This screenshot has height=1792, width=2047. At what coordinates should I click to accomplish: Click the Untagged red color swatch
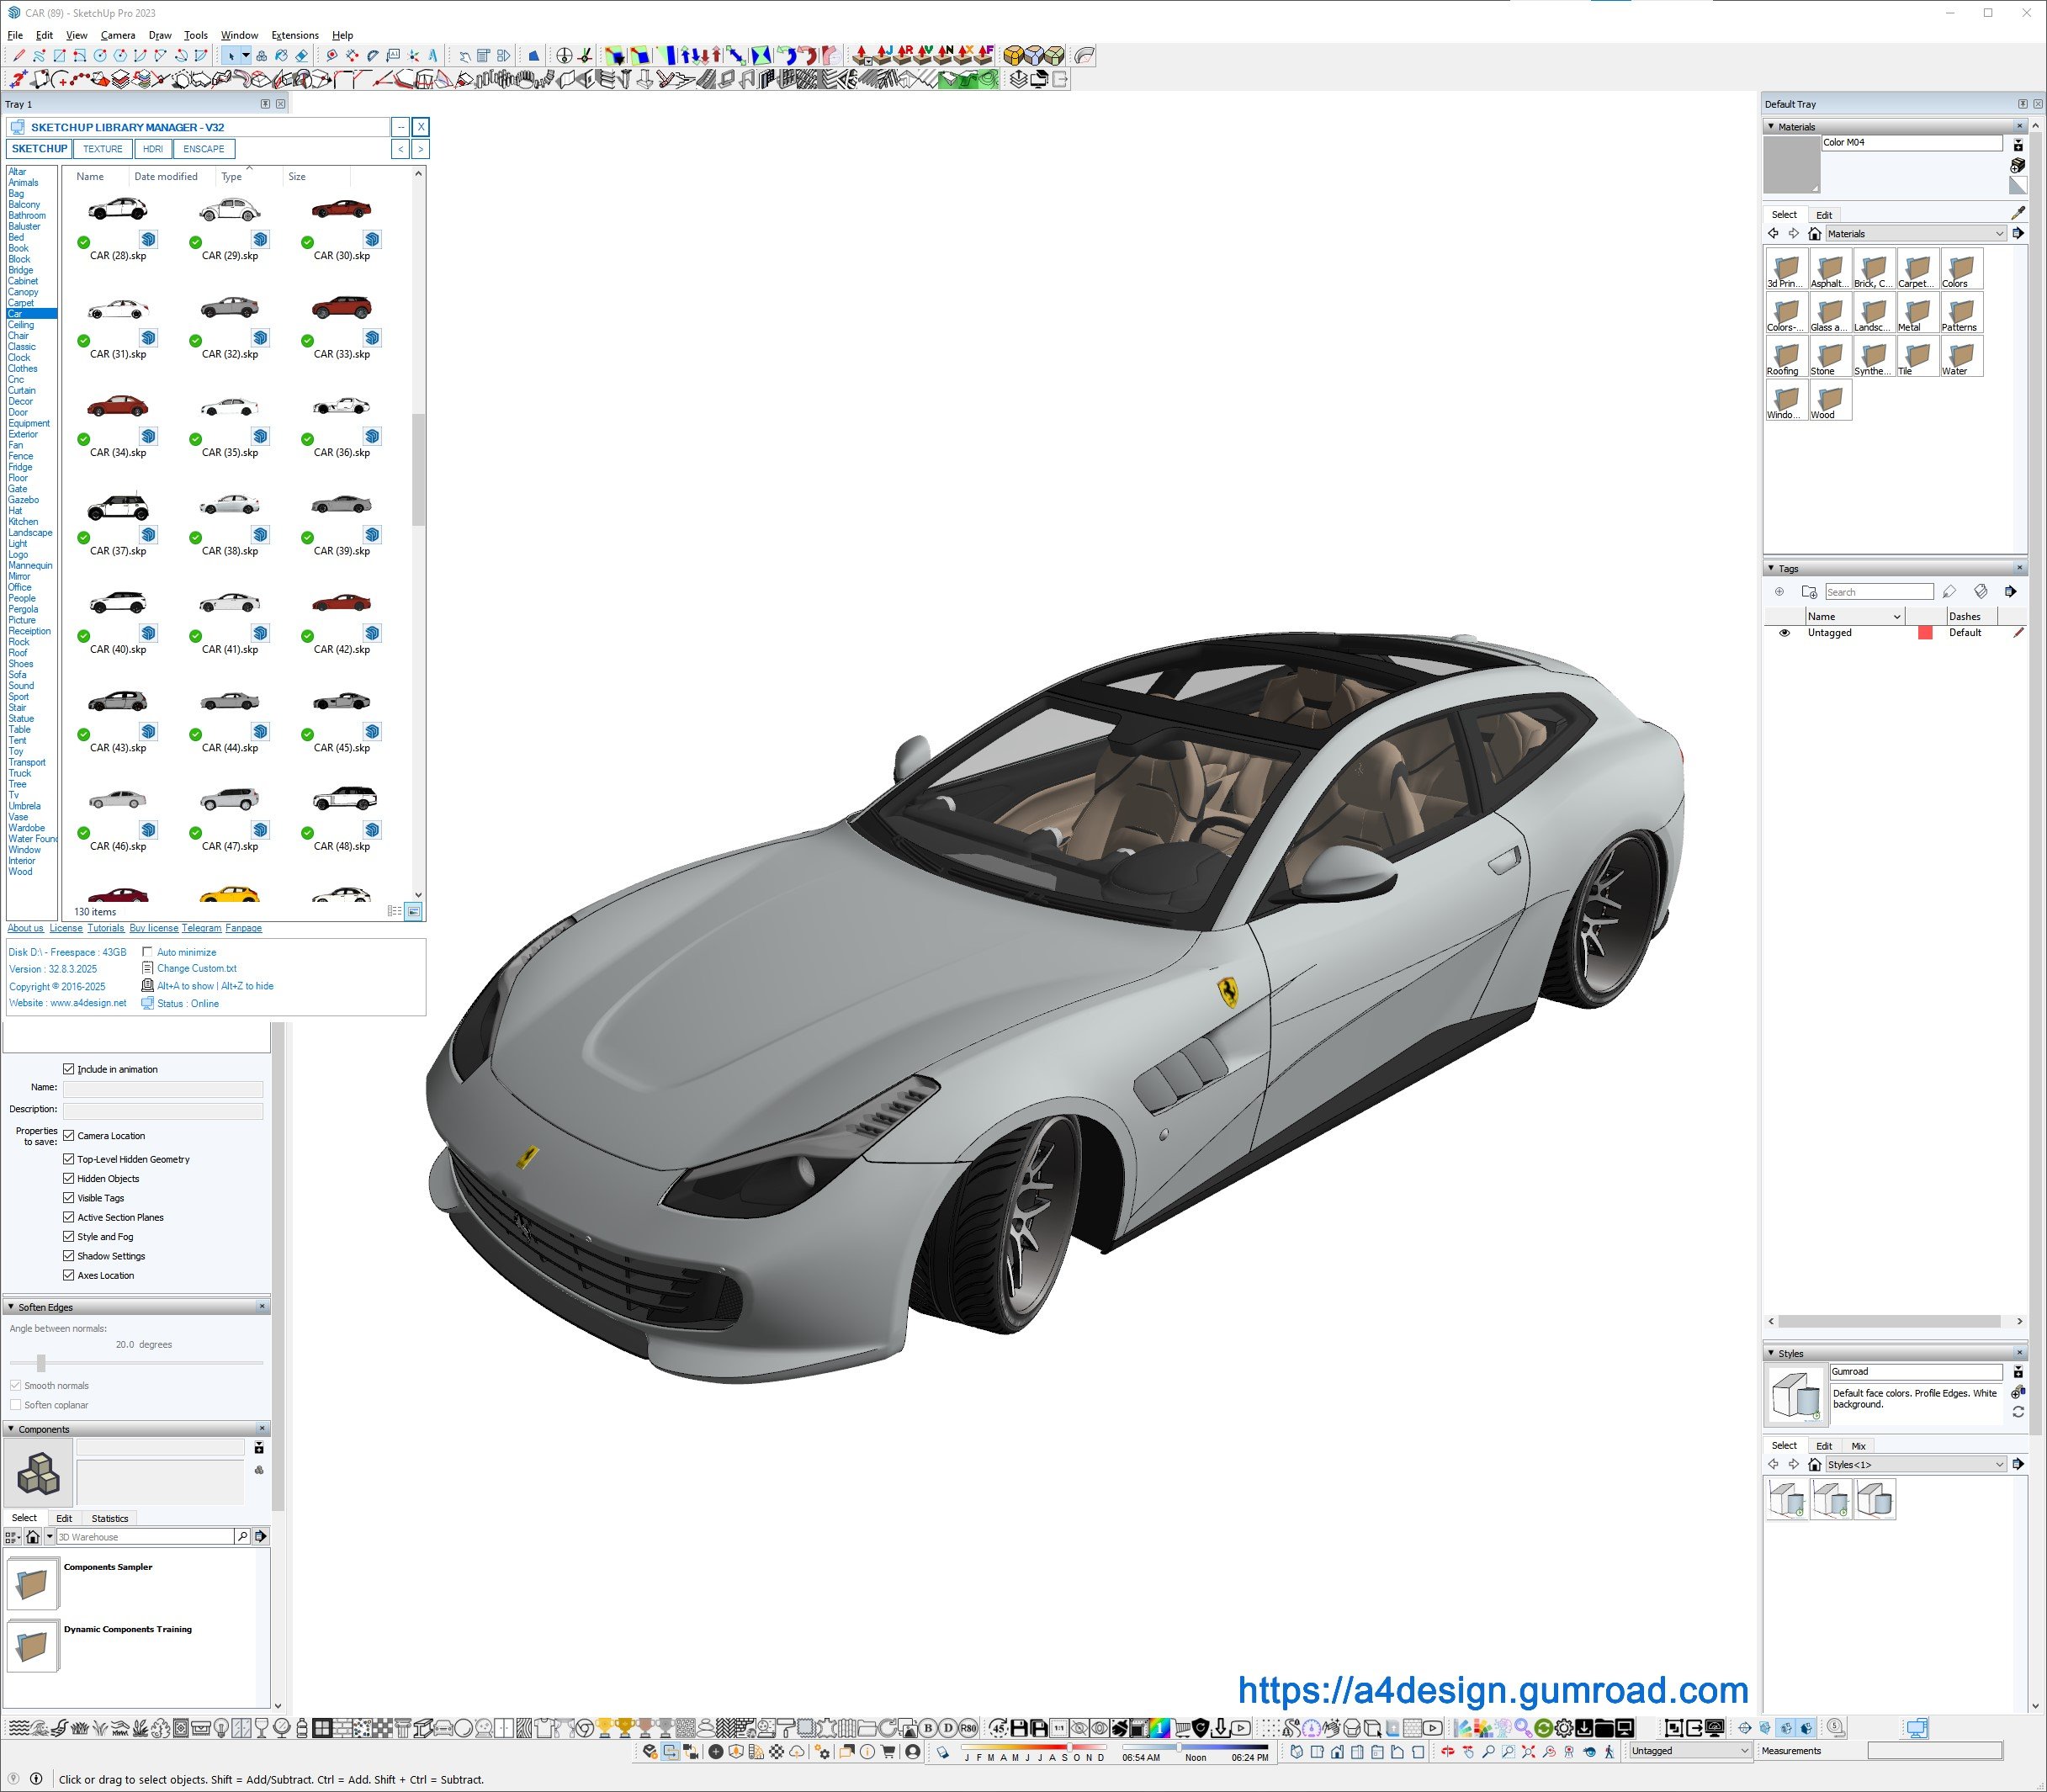pyautogui.click(x=1925, y=633)
